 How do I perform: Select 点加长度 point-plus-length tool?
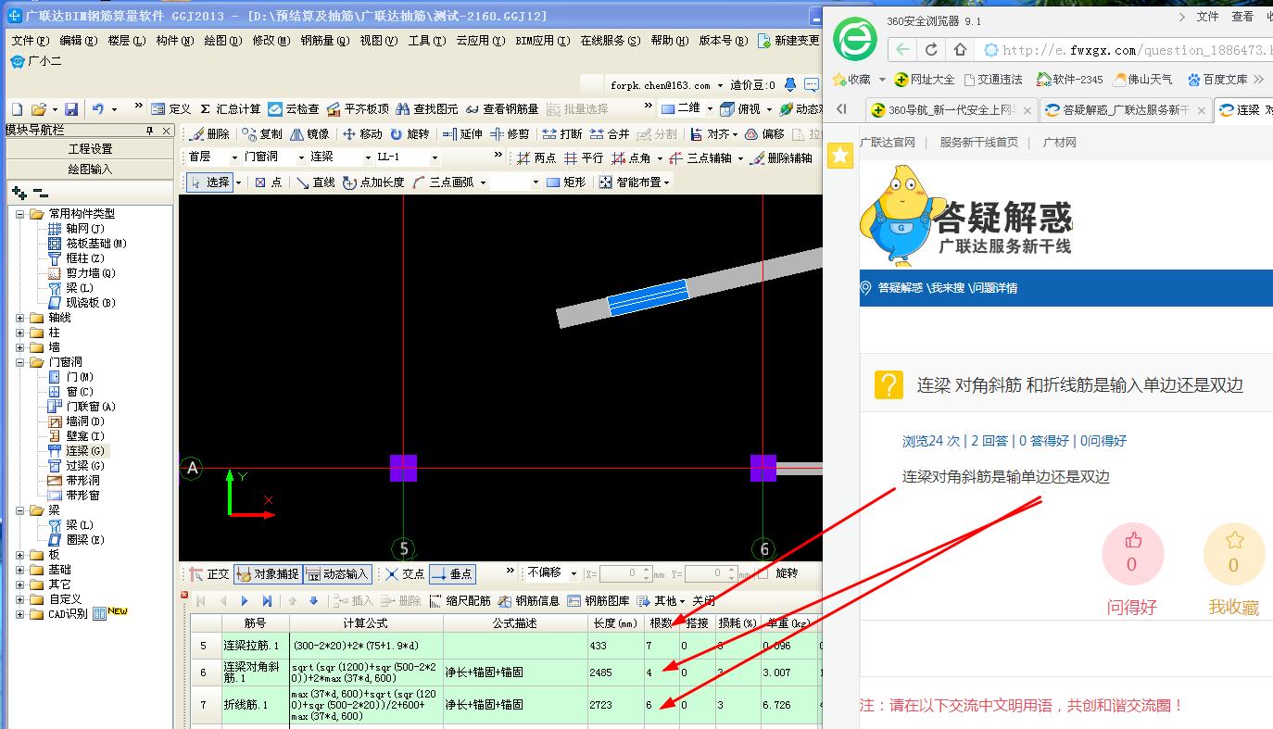click(373, 182)
